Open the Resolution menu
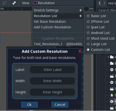Image resolution: width=116 pixels, height=111 pixels. pos(44,3)
